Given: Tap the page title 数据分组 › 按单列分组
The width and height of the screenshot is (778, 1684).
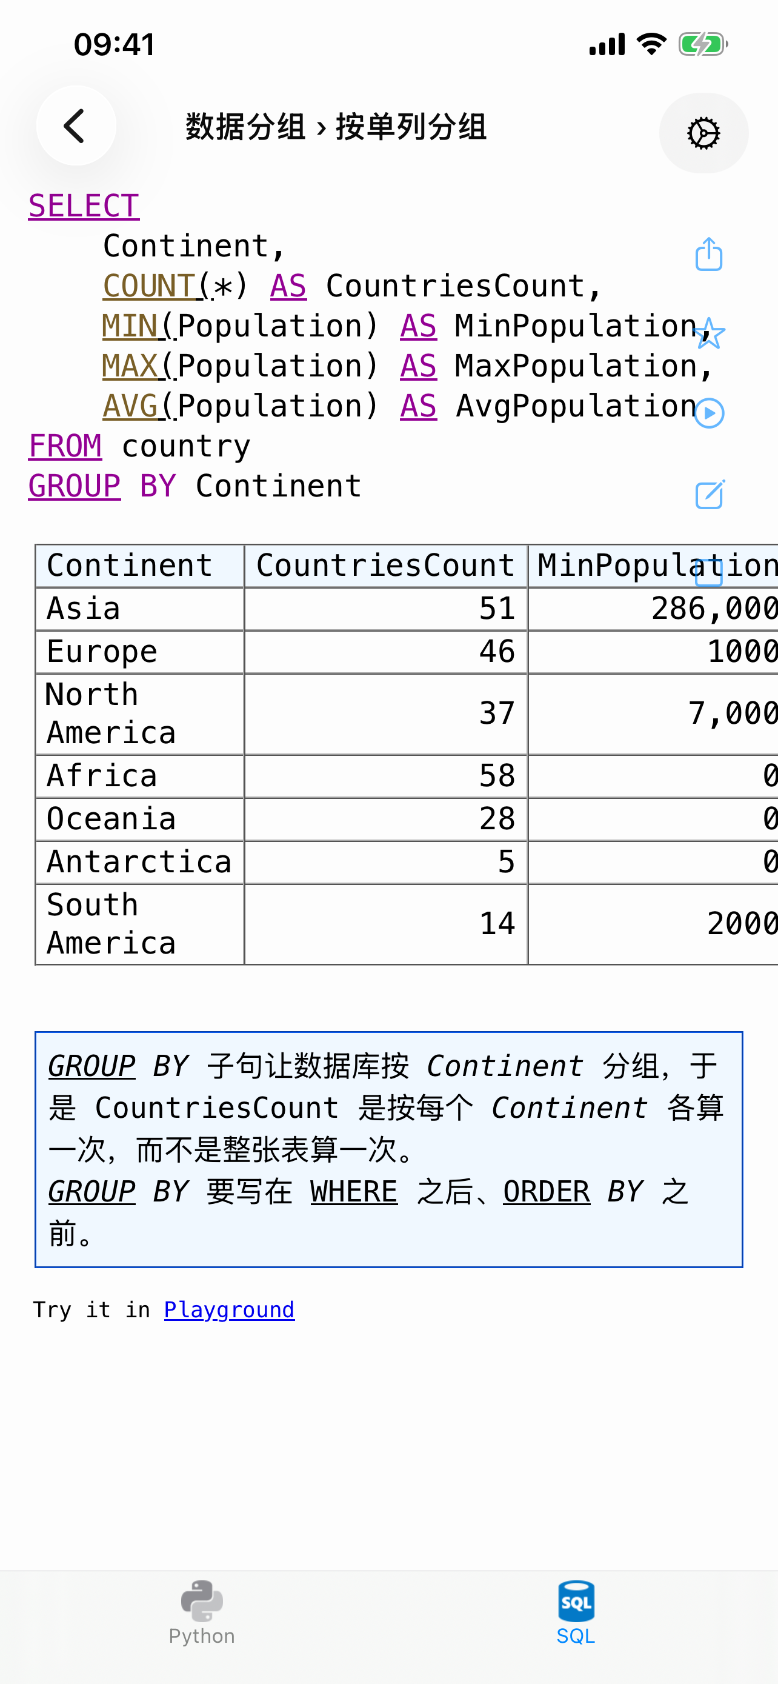Looking at the screenshot, I should coord(336,126).
